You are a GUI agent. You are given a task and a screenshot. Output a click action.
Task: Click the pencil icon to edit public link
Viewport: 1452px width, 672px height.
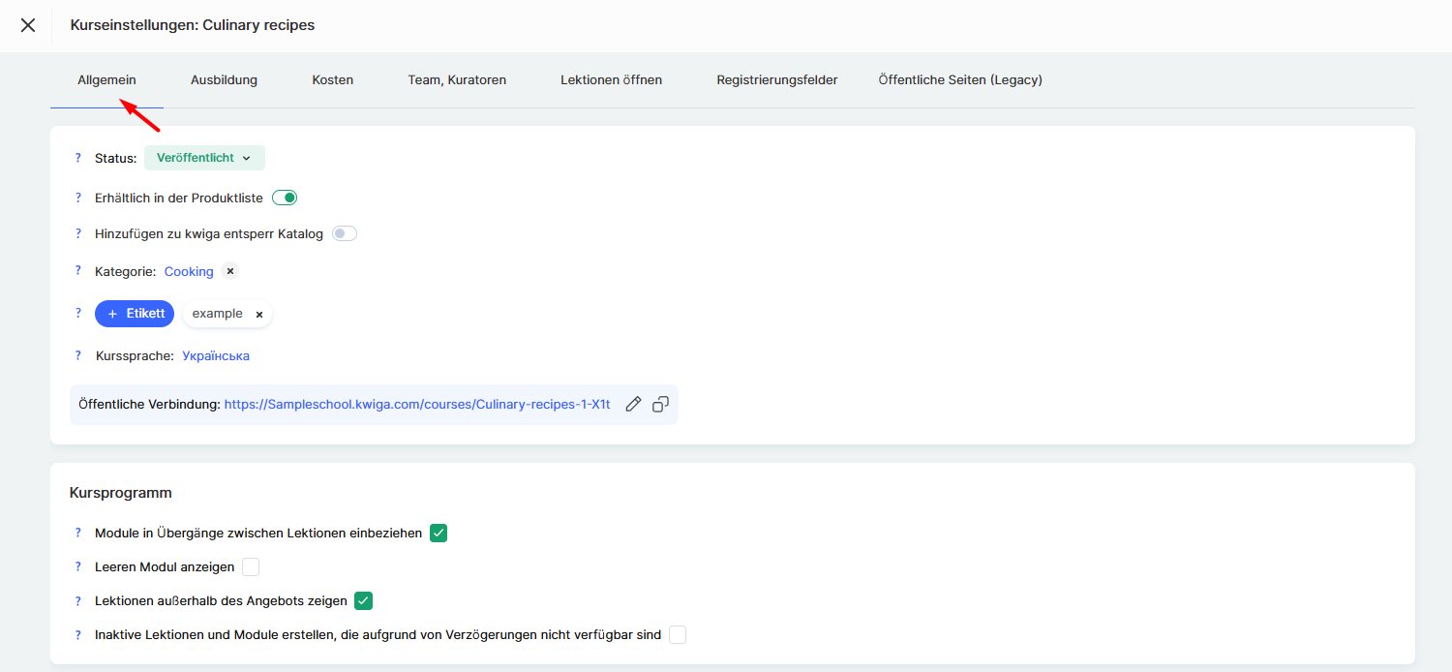[633, 405]
